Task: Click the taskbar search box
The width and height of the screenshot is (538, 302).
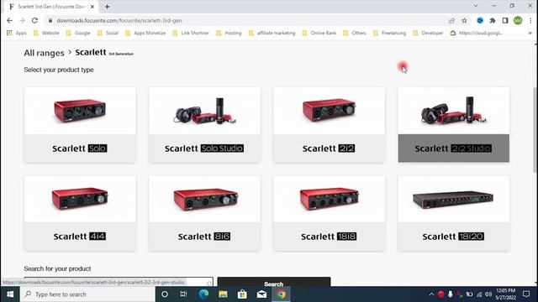Action: coord(87,294)
